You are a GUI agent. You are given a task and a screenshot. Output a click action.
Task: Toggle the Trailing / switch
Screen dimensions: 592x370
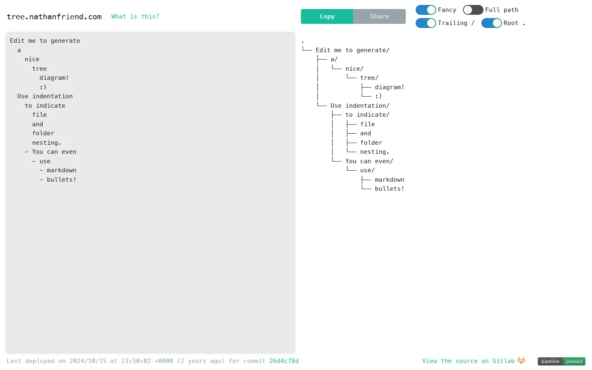click(x=425, y=23)
